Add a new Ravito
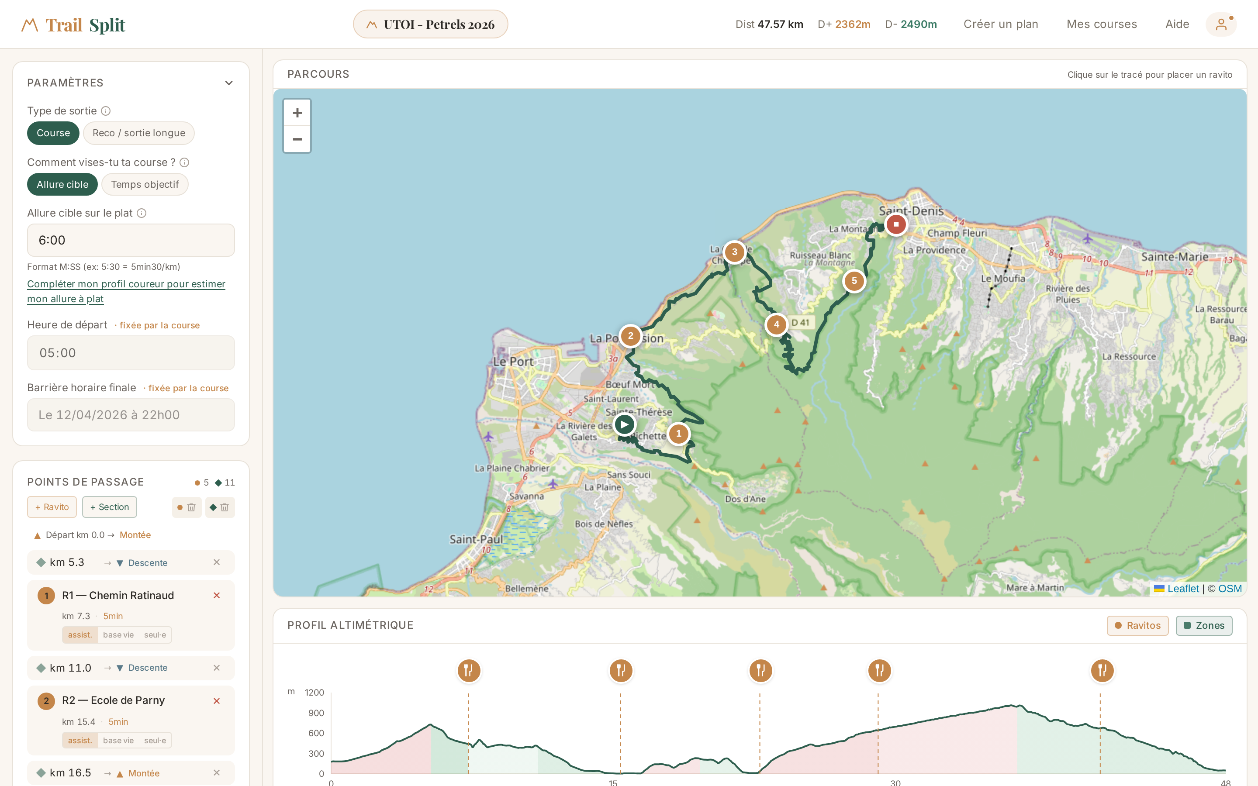Viewport: 1258px width, 786px height. [52, 507]
